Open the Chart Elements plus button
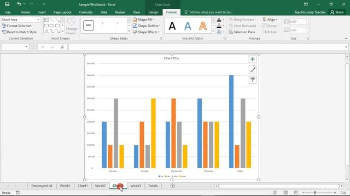This screenshot has height=196, width=350. pyautogui.click(x=253, y=59)
